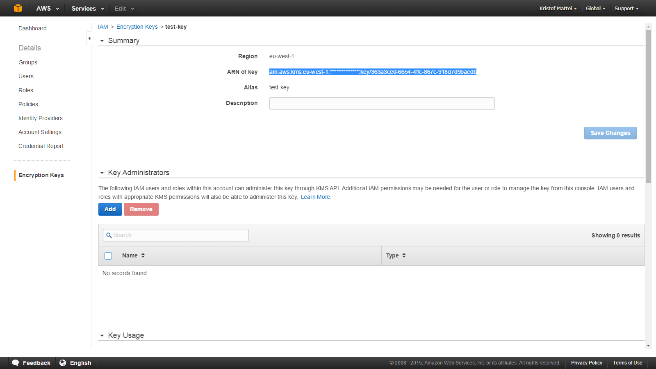Open the Services dropdown menu
Image resolution: width=656 pixels, height=369 pixels.
click(x=88, y=8)
